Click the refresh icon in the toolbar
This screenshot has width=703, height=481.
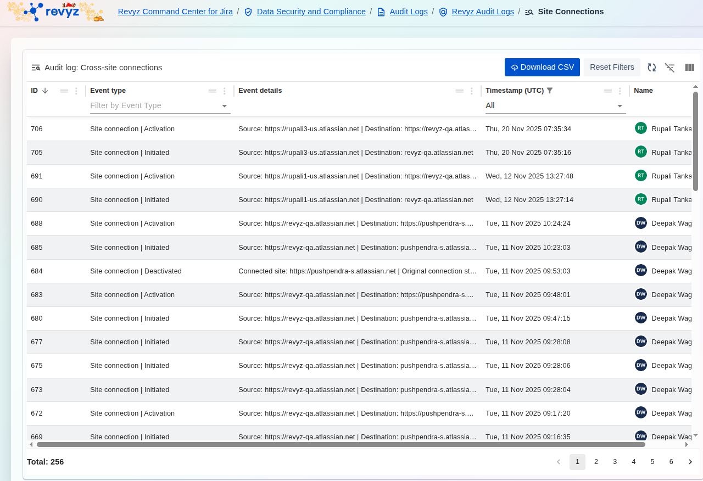(651, 68)
